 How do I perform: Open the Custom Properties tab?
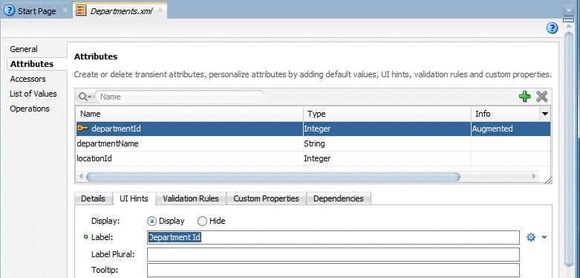pyautogui.click(x=266, y=198)
